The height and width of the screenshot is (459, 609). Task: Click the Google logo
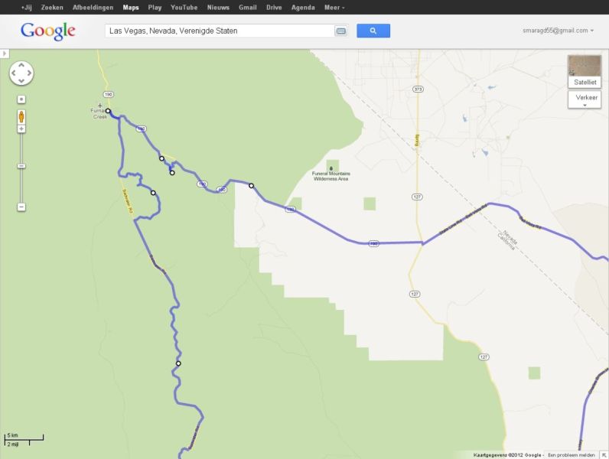[47, 31]
